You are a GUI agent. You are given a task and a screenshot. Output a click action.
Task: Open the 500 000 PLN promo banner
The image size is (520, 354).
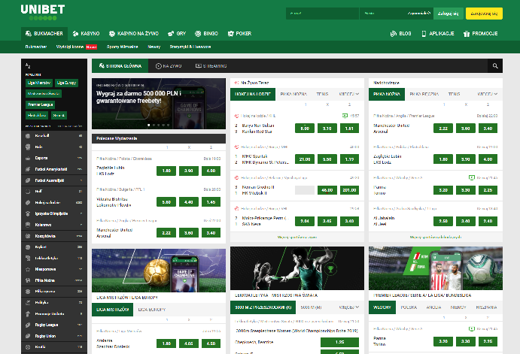click(x=159, y=104)
